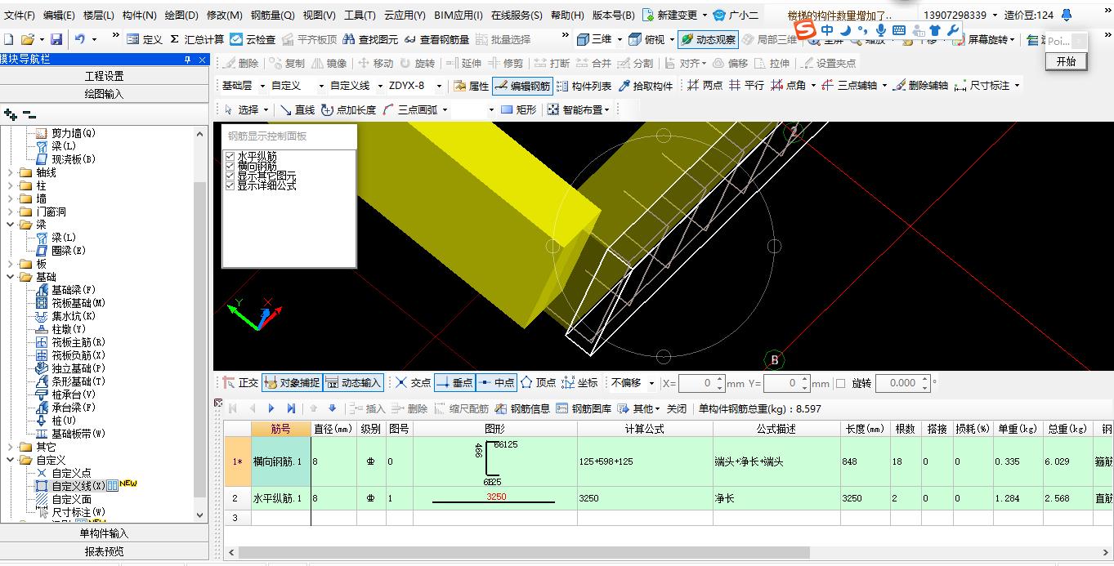The width and height of the screenshot is (1114, 566).
Task: Click the Save disk icon
Action: [x=56, y=39]
